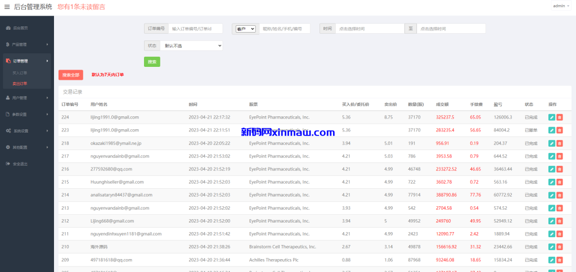Edit order 212 with pencil icon
The width and height of the screenshot is (576, 272).
point(551,221)
